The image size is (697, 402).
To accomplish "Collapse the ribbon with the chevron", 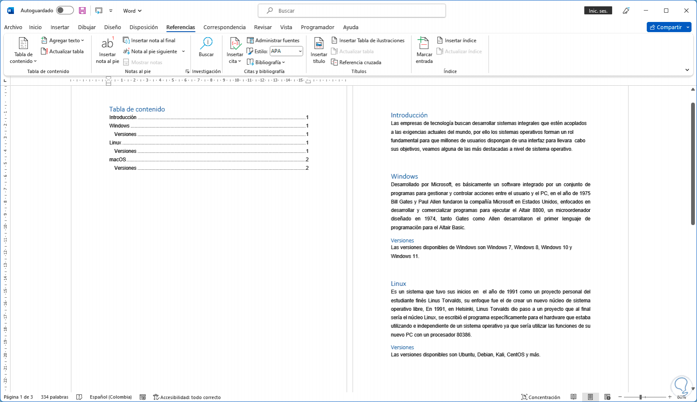I will [x=687, y=70].
